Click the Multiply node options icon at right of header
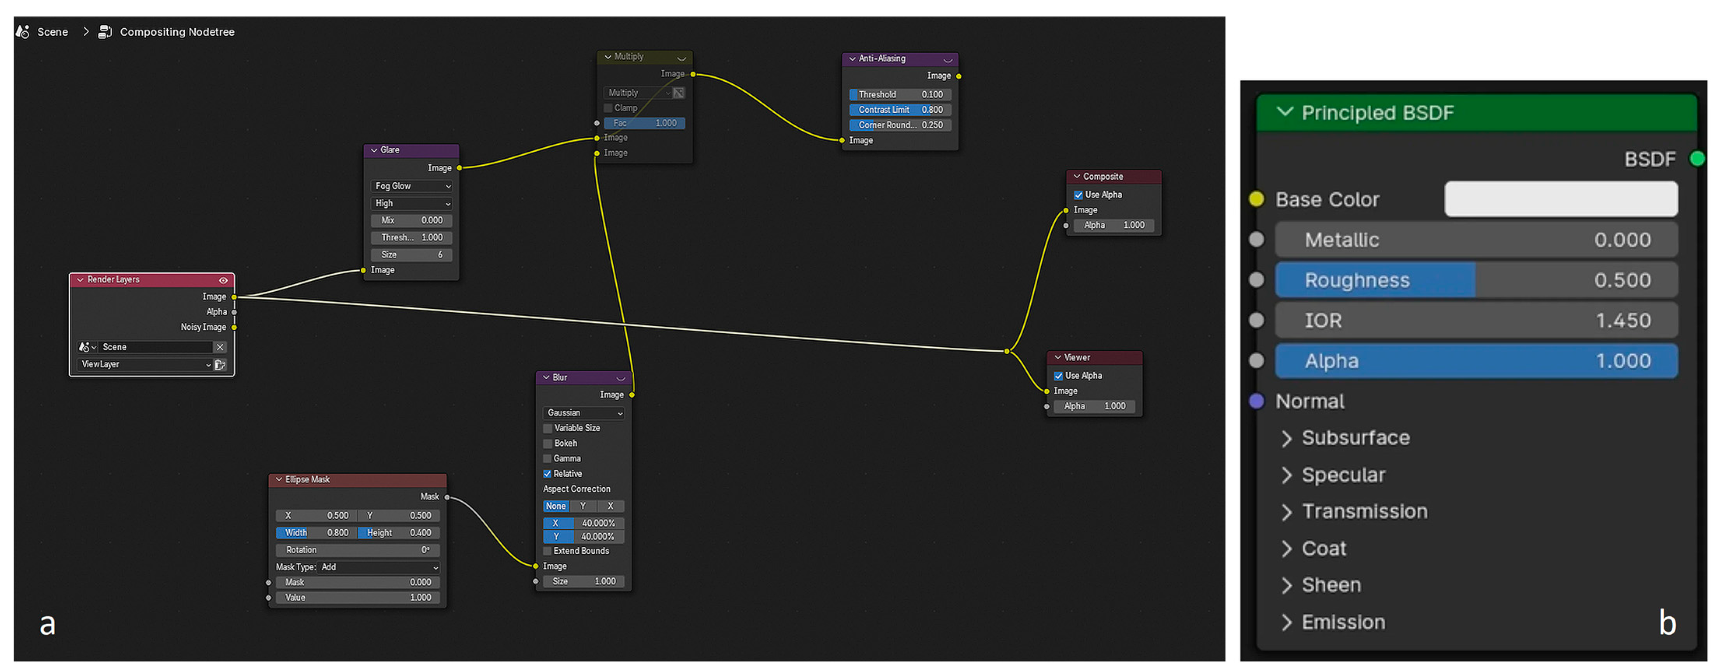Image resolution: width=1719 pixels, height=672 pixels. 681,58
